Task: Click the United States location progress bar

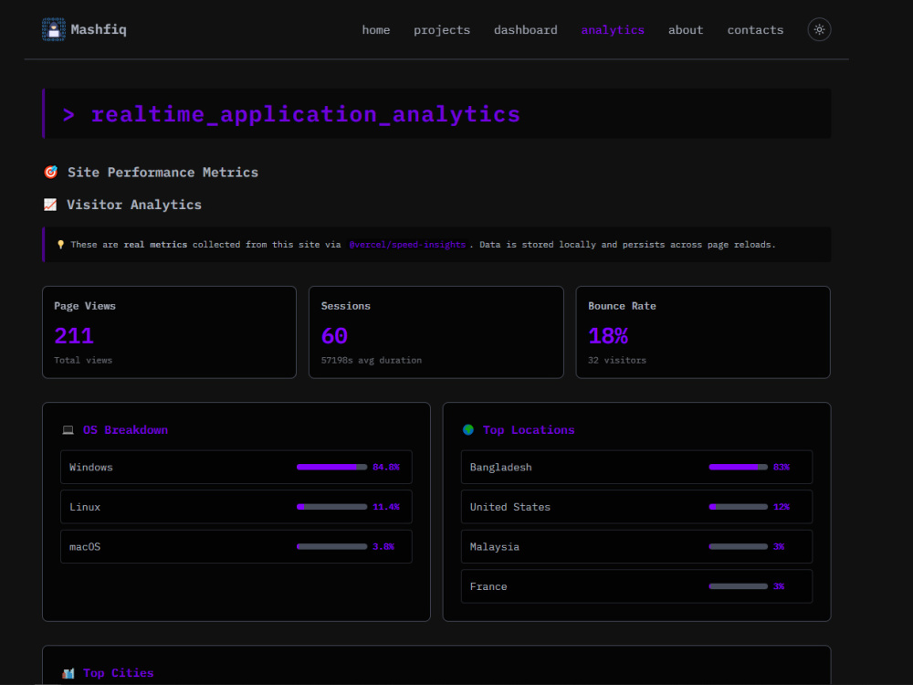Action: 738,507
